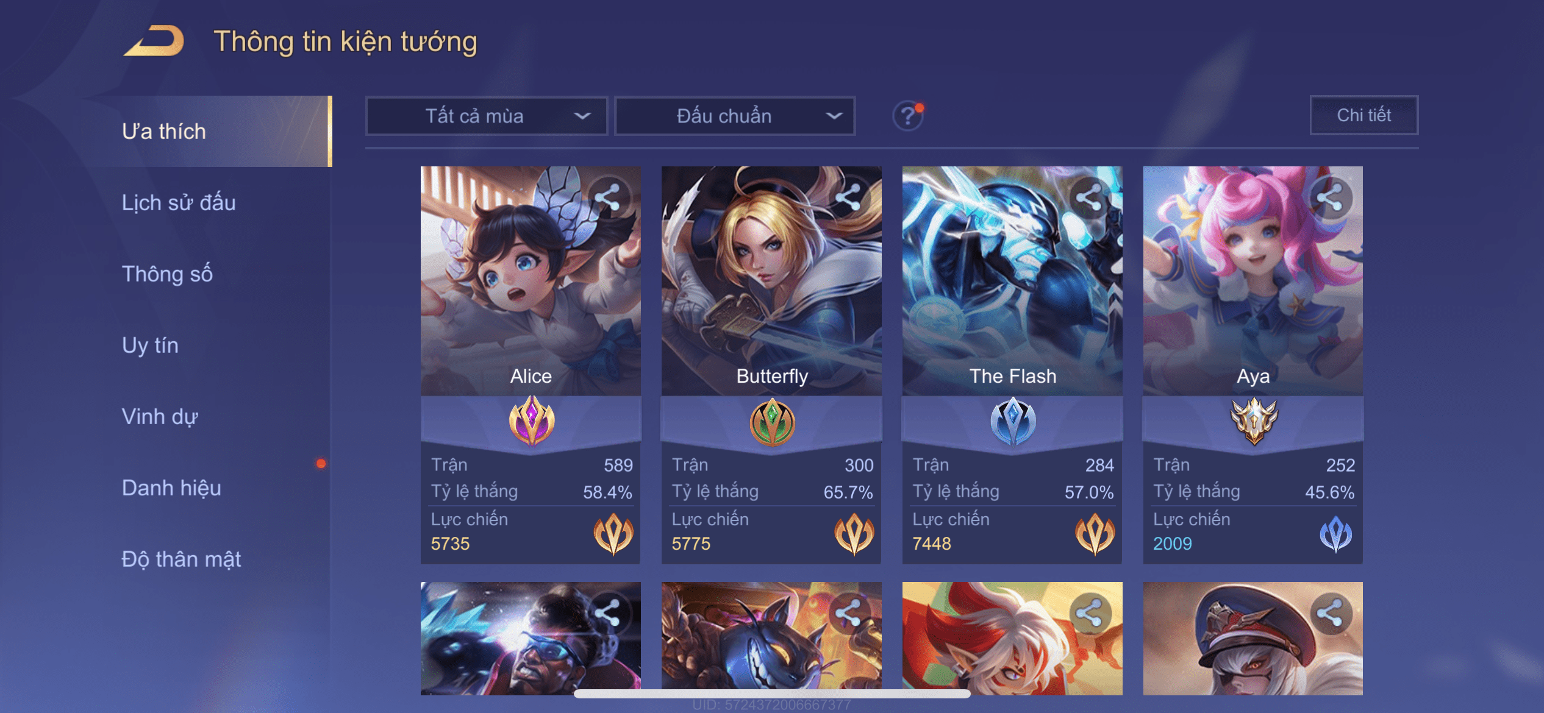Share the Aya hero card
The image size is (1544, 713).
(1330, 197)
